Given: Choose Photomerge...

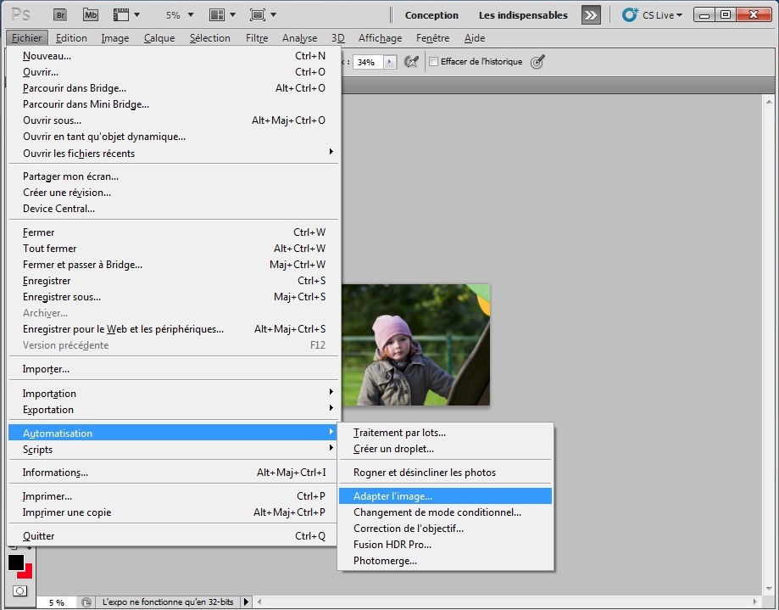Looking at the screenshot, I should pyautogui.click(x=446, y=561).
